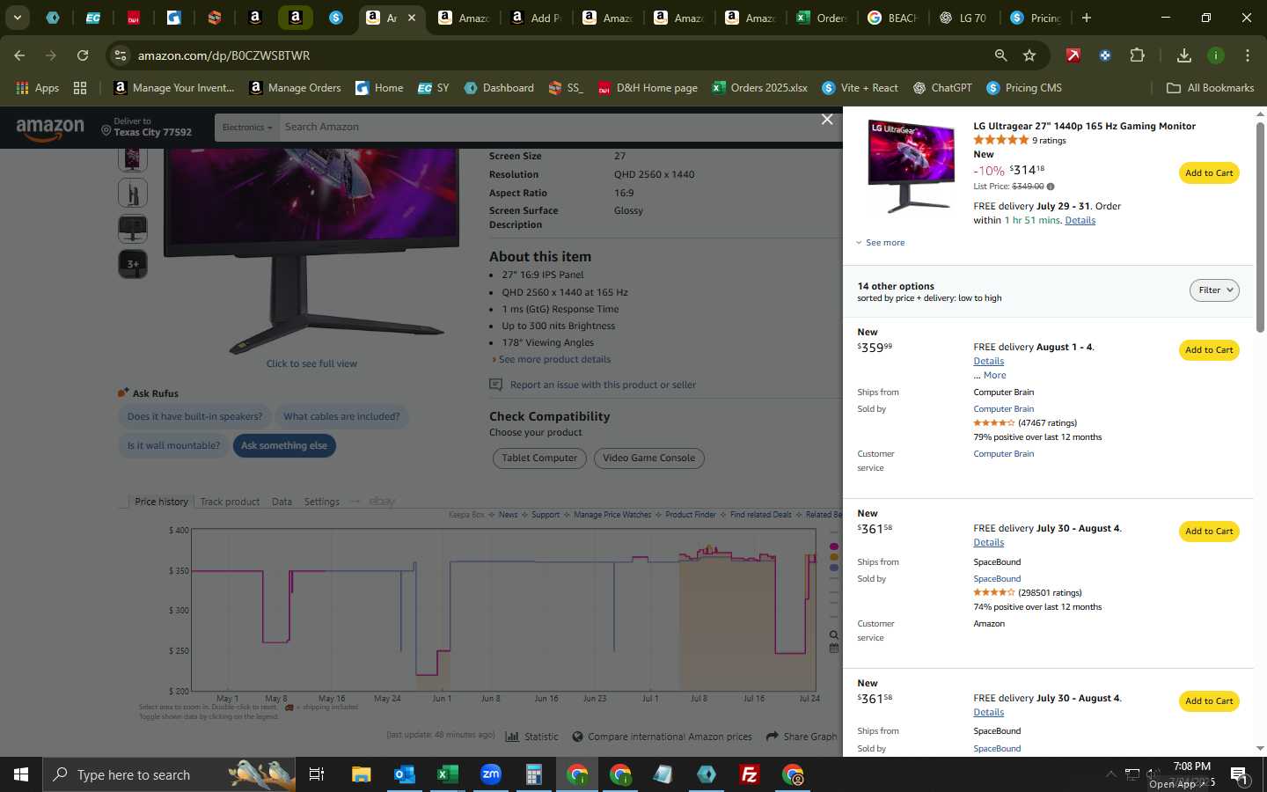Click Keepa graph magnifier zoom icon
Screen dimensions: 1267x792
click(834, 634)
